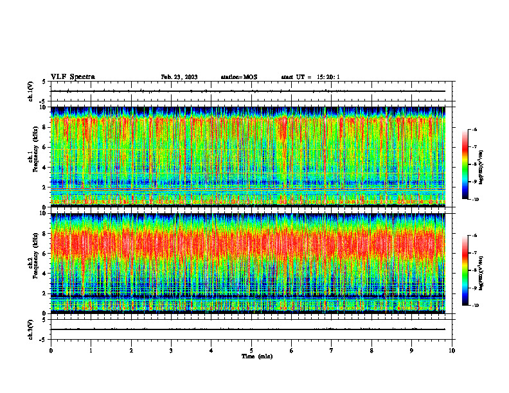509x393 pixels.
Task: Click time axis tick label "5"
Action: point(251,351)
